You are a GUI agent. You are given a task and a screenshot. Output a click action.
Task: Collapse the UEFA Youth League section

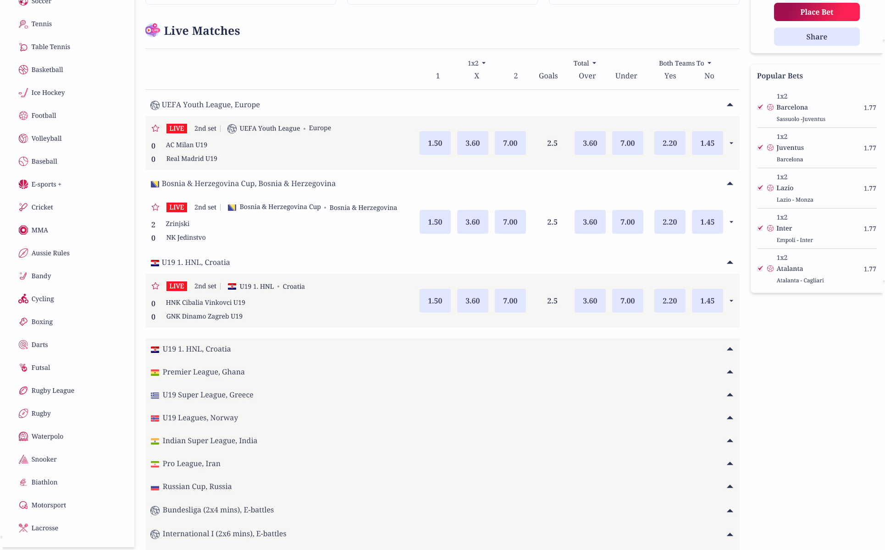pyautogui.click(x=730, y=105)
